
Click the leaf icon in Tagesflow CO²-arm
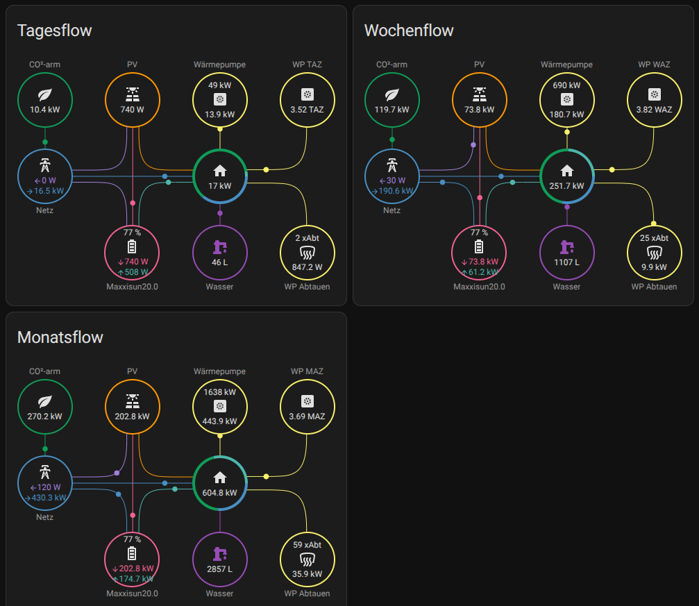[45, 94]
